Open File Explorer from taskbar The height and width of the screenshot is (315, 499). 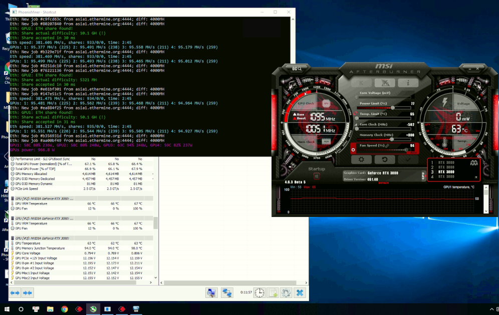click(x=50, y=309)
